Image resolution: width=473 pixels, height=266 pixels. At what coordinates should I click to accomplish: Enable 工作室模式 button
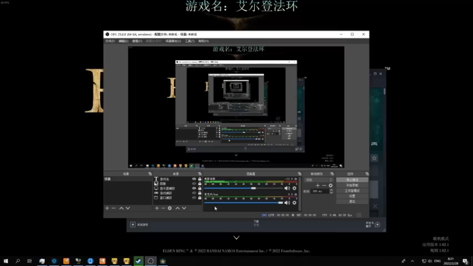coord(352,190)
